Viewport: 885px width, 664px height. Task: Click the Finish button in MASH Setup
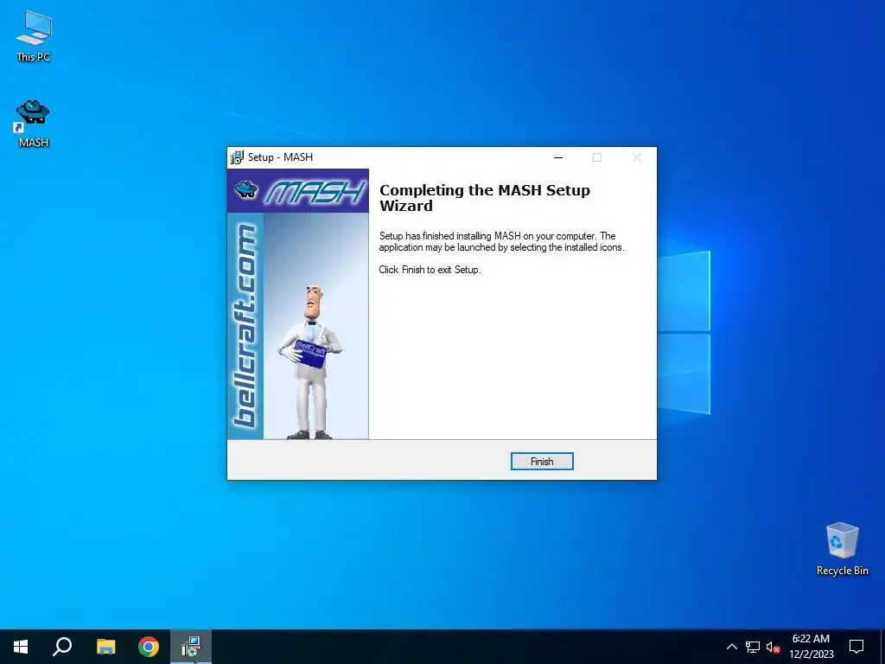(542, 462)
